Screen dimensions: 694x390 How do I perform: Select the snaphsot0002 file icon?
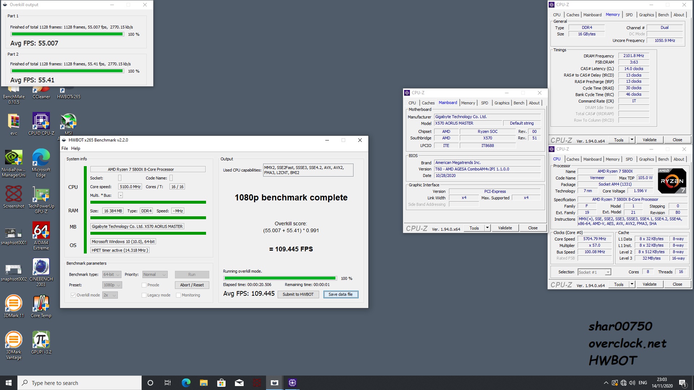(14, 272)
